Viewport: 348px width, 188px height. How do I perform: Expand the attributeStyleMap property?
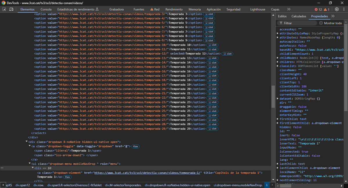click(278, 34)
